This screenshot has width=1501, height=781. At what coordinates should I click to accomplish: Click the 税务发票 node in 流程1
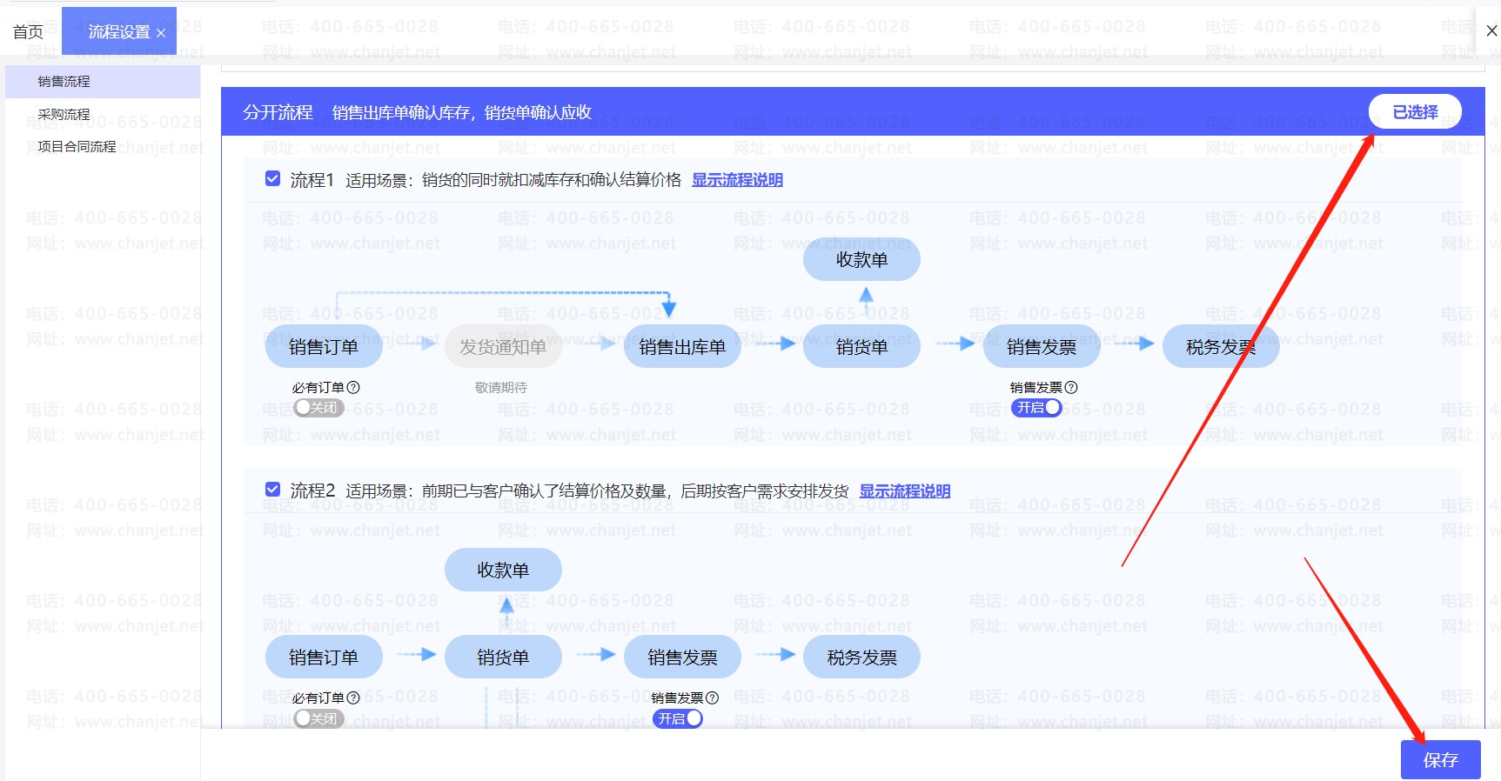[1221, 347]
